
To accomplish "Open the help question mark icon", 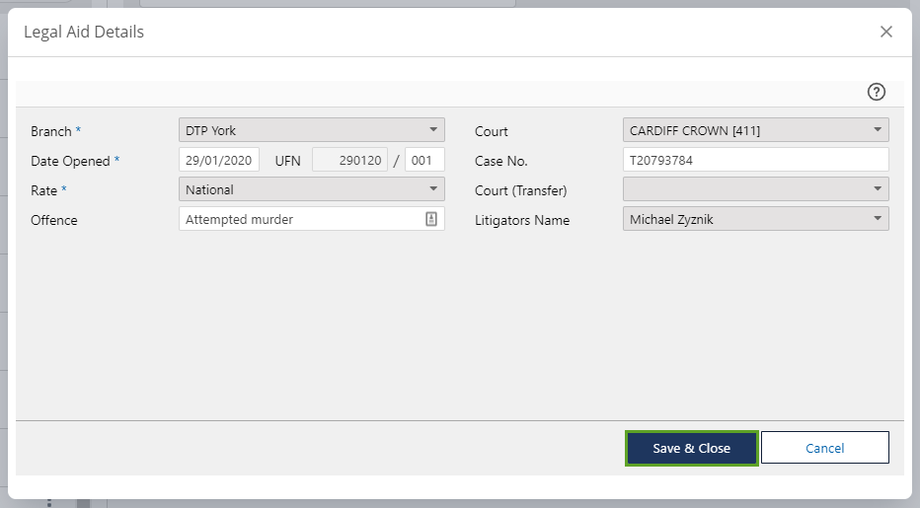I will (x=876, y=92).
